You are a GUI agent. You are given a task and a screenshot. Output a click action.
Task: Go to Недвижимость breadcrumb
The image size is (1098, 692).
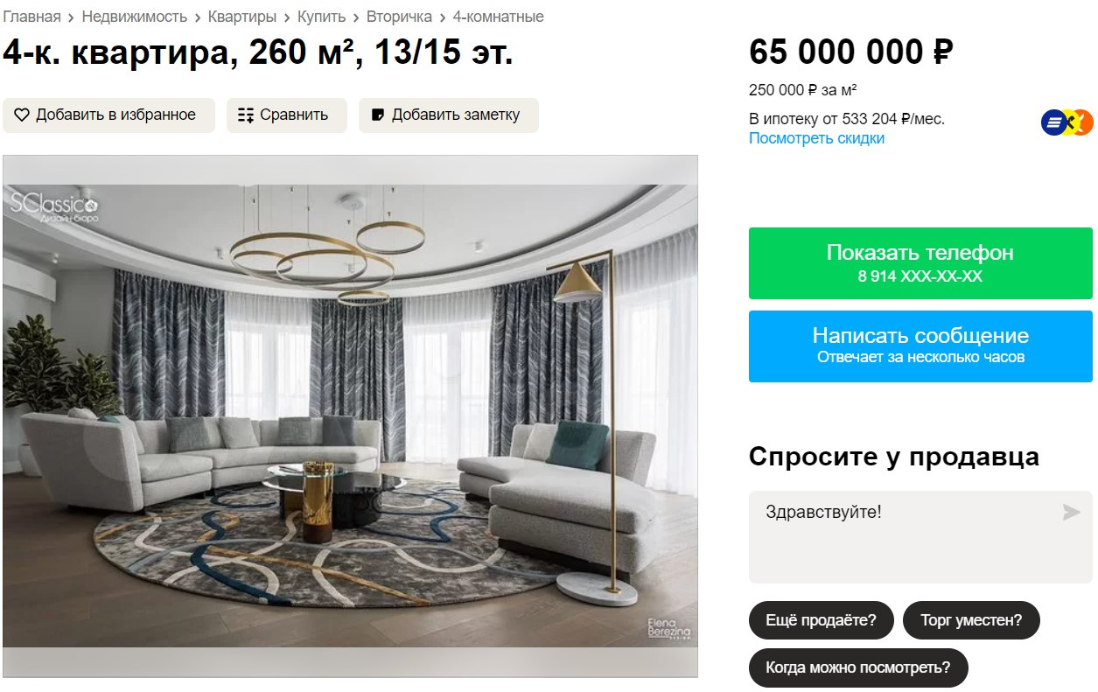[x=135, y=17]
